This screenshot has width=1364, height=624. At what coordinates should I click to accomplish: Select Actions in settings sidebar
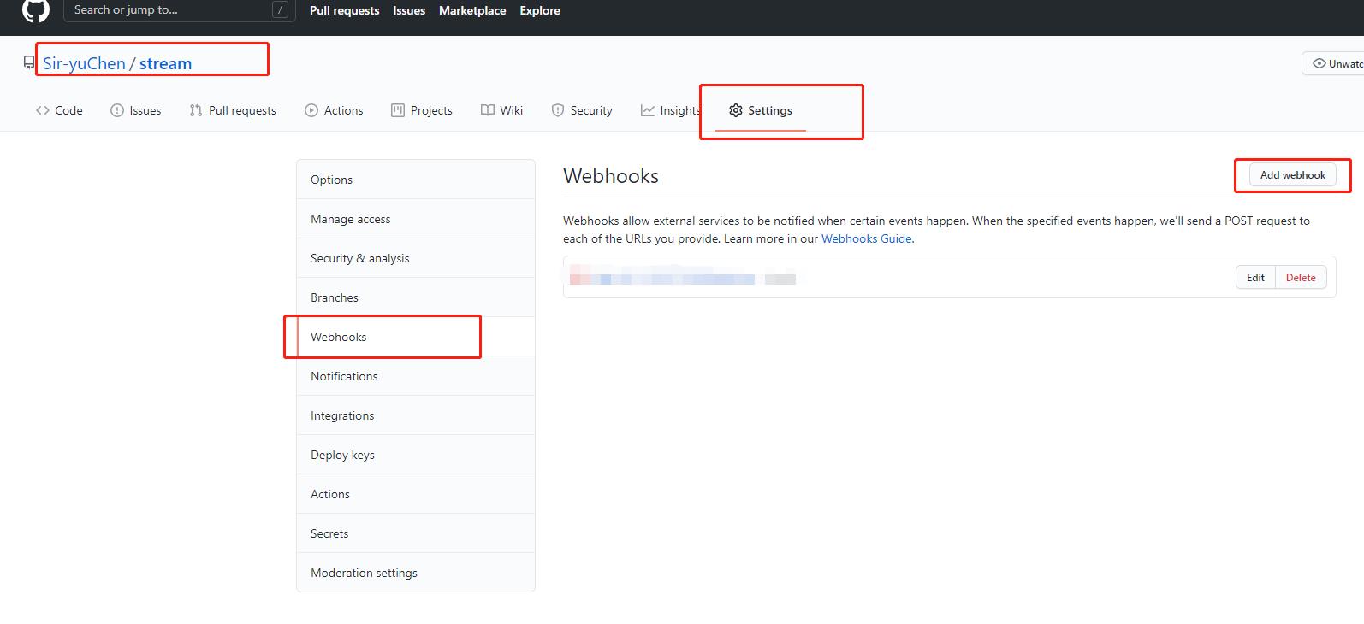pos(416,494)
